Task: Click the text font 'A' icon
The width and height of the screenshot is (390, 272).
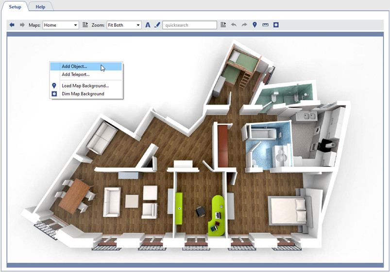Action: [x=148, y=25]
